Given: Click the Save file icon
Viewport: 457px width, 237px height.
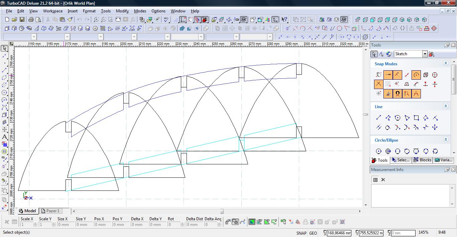Looking at the screenshot, I should (x=22, y=20).
